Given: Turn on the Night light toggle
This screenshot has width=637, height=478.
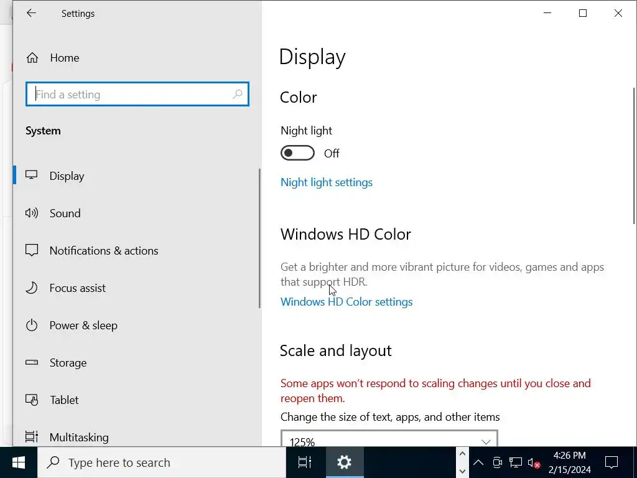Looking at the screenshot, I should tap(297, 153).
